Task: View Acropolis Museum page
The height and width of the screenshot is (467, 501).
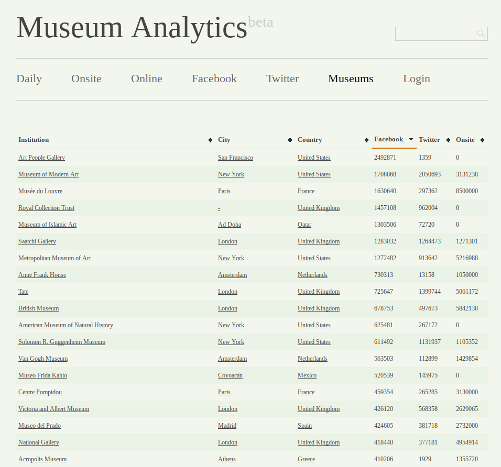Action: click(x=42, y=459)
